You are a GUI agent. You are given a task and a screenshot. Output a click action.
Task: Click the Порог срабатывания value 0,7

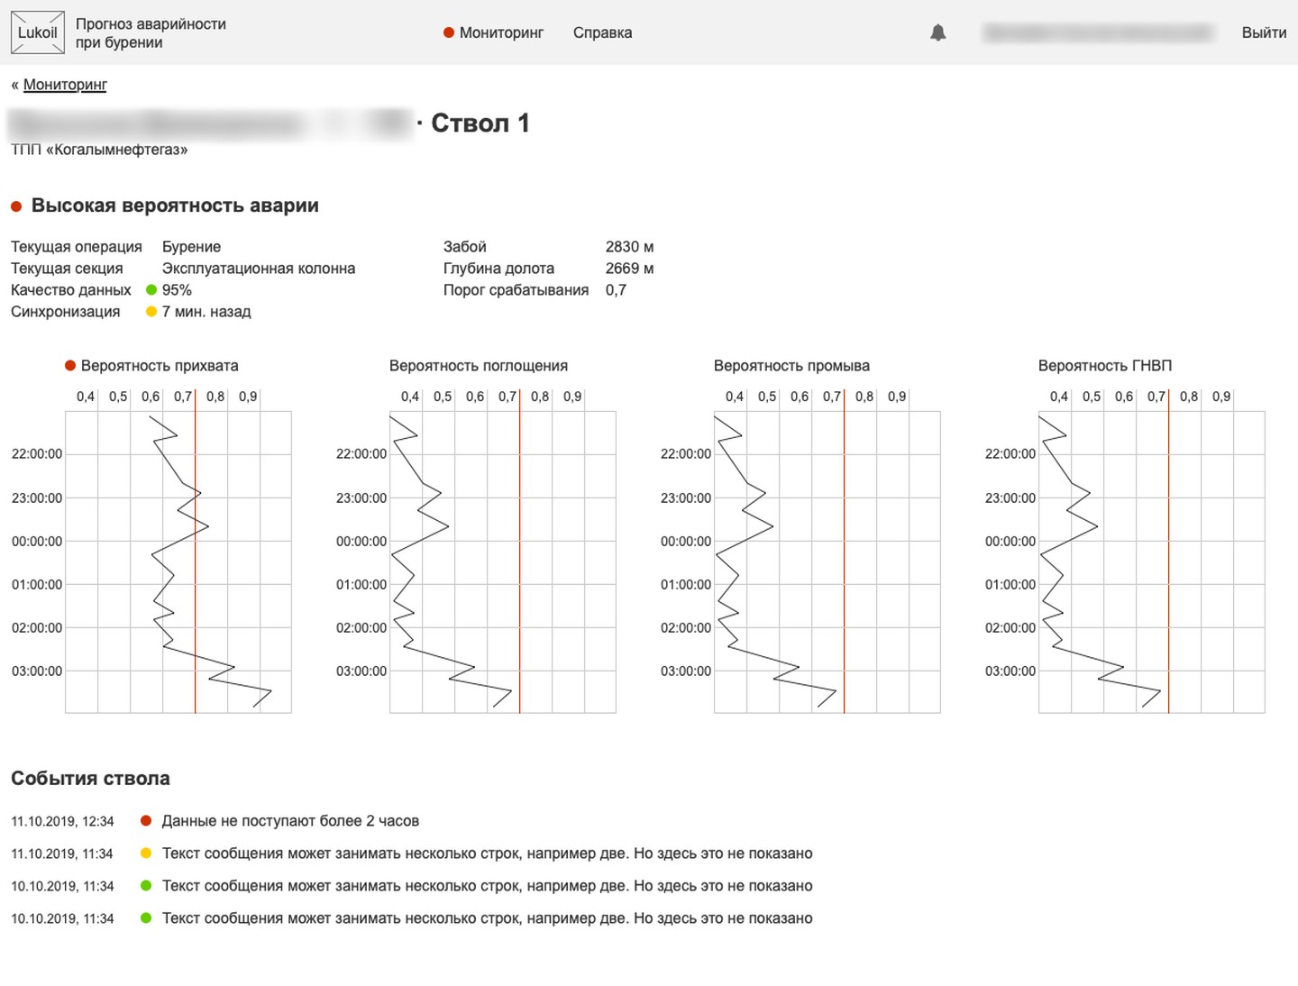point(616,290)
